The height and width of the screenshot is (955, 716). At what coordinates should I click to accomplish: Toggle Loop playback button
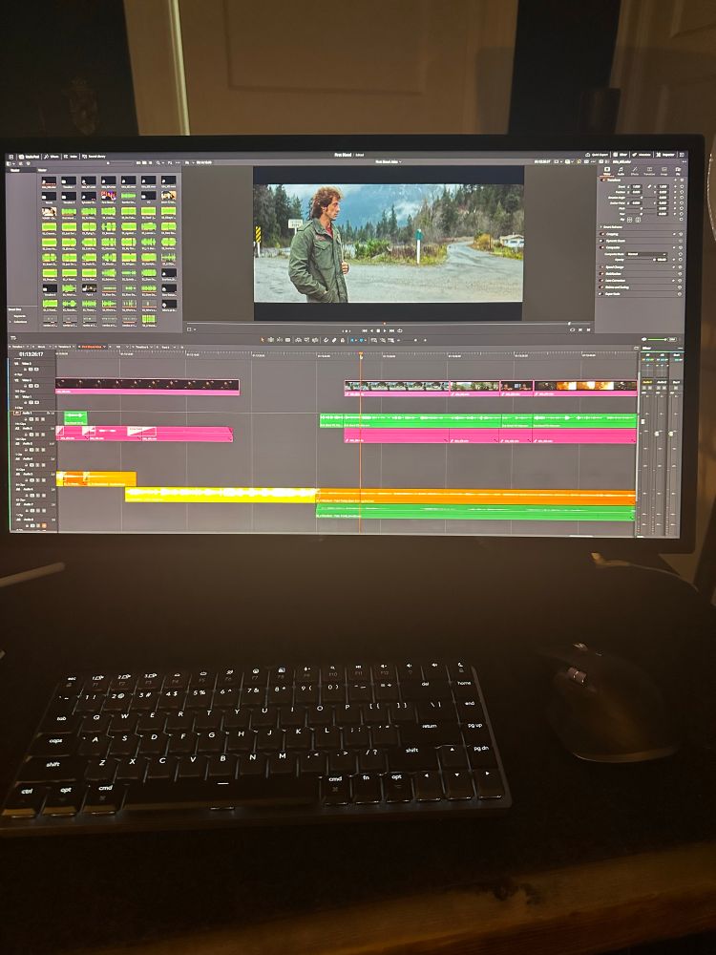[x=400, y=330]
